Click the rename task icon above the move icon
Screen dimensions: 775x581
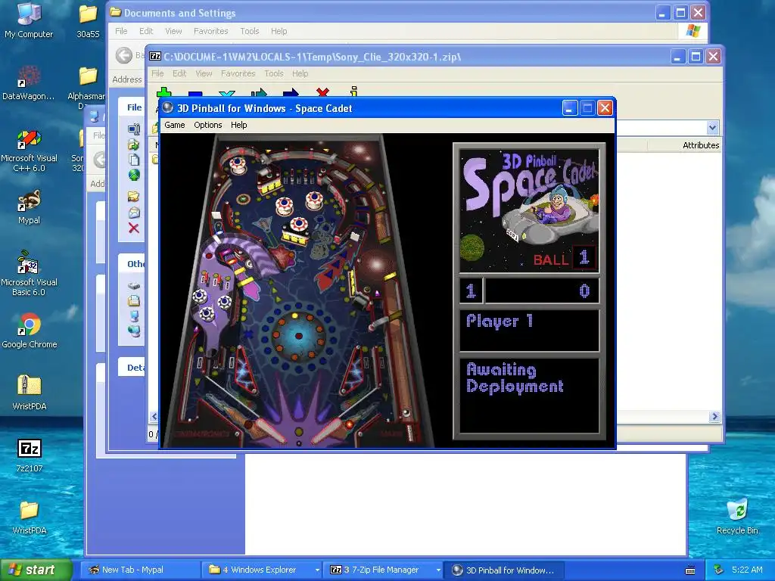pyautogui.click(x=133, y=129)
